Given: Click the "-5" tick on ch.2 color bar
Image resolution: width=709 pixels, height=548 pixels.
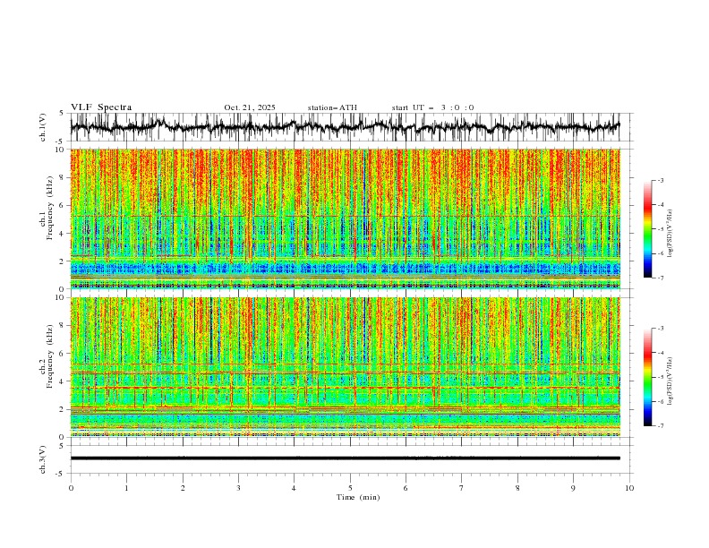Looking at the screenshot, I should click(x=660, y=377).
